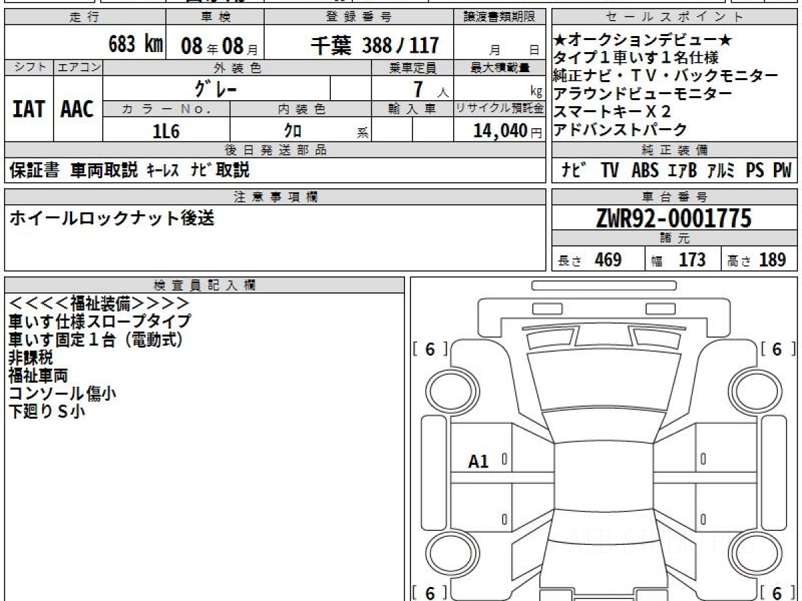Click the width value 173
The width and height of the screenshot is (802, 601).
(x=692, y=260)
